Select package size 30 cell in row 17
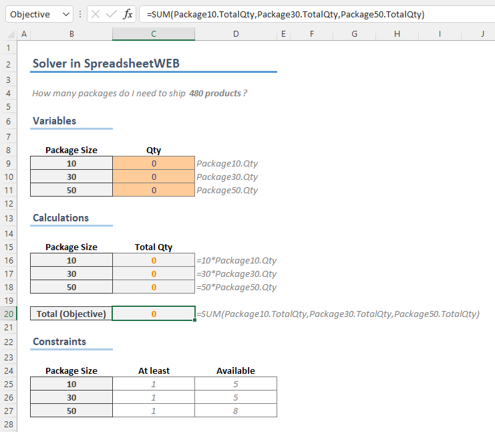This screenshot has width=495, height=432. click(x=71, y=274)
